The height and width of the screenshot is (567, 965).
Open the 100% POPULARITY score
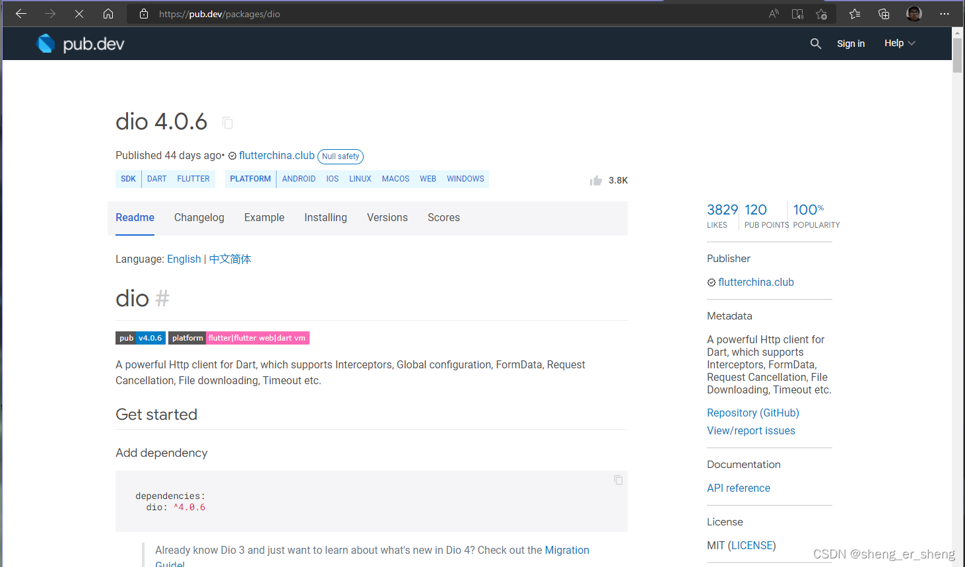coord(816,216)
